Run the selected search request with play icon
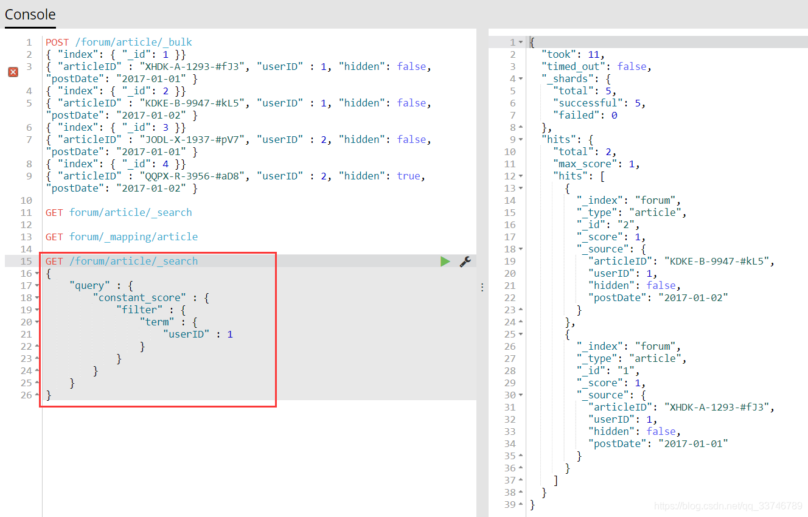808x517 pixels. coord(445,261)
